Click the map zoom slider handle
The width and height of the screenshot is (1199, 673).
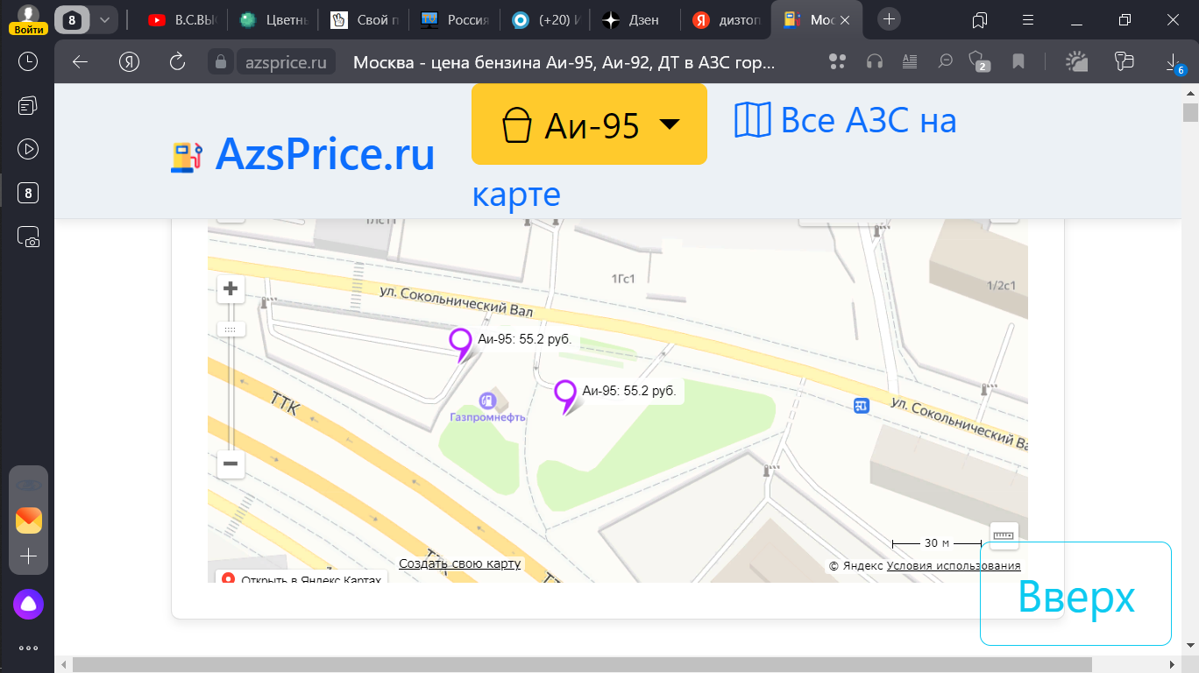pos(231,329)
